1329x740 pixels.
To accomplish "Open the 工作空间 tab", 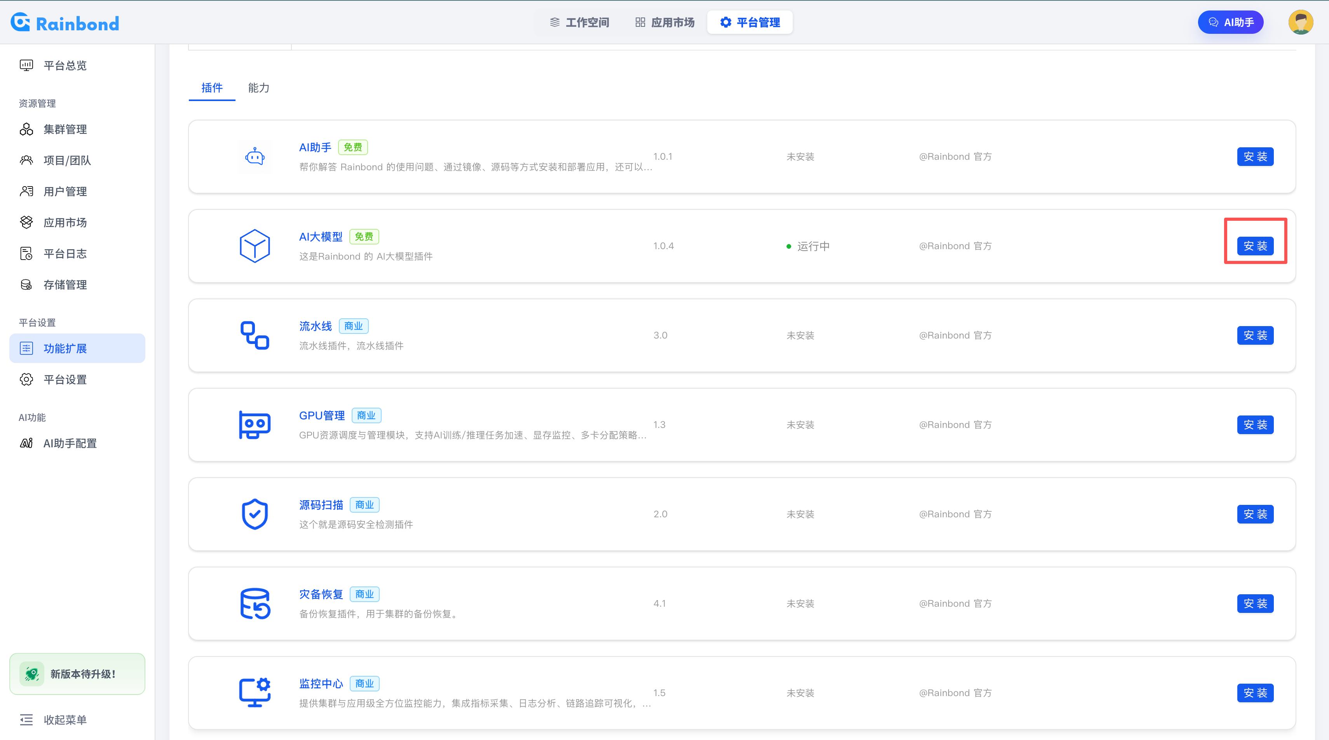I will 579,22.
